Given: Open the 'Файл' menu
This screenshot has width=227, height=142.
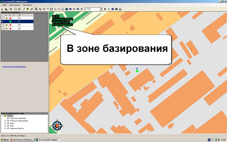Looking at the screenshot, I should click(x=5, y=5).
